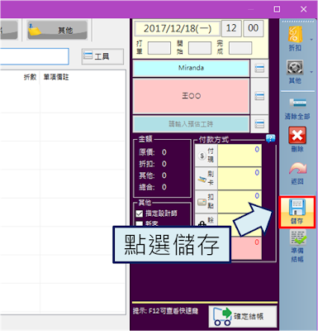This screenshot has width=318, height=331.
Task: Click the hour field showing 12
Action: point(231,28)
